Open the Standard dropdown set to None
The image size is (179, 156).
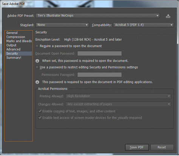coord(62,25)
